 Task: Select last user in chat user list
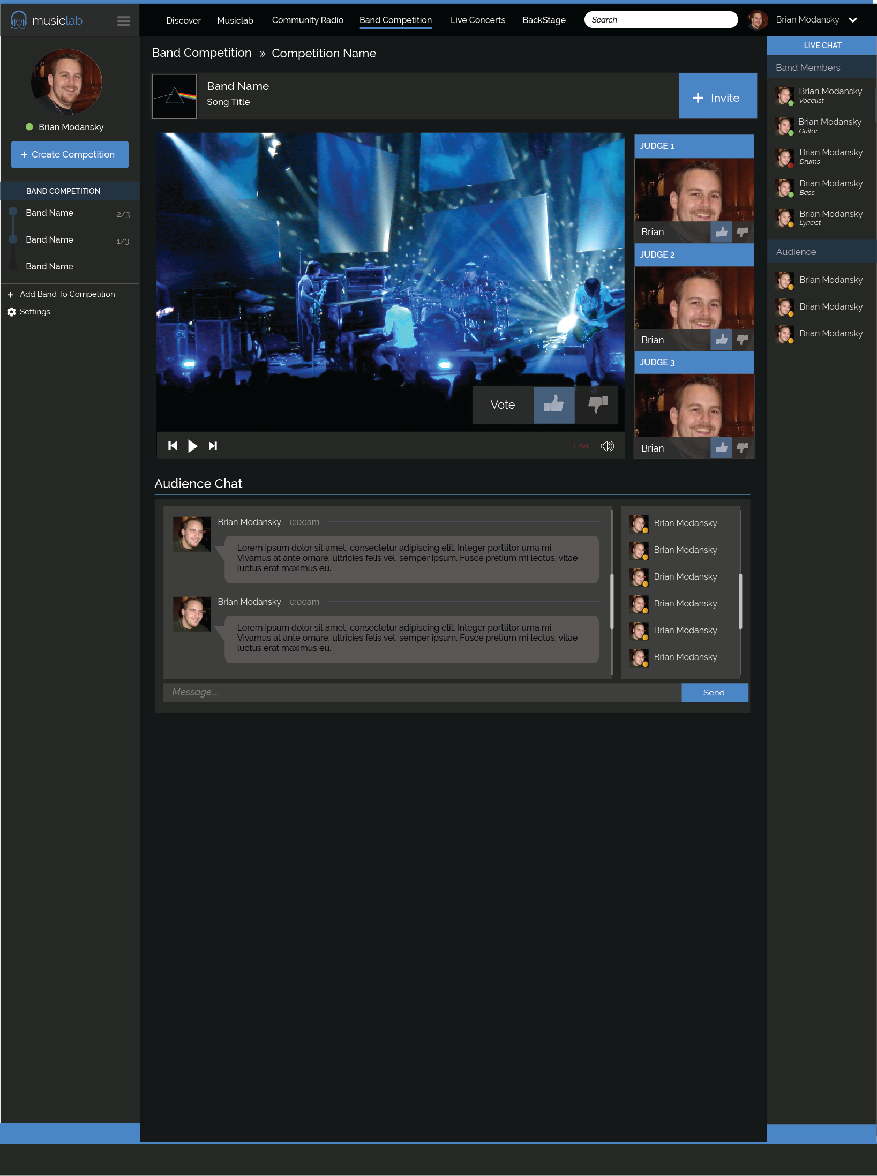point(674,657)
